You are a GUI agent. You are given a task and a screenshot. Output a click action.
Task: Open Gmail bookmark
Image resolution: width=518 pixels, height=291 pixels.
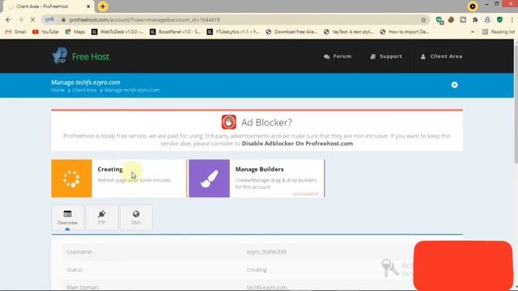pyautogui.click(x=16, y=32)
